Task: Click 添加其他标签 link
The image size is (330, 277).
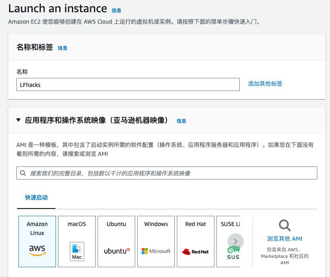Action: tap(265, 84)
